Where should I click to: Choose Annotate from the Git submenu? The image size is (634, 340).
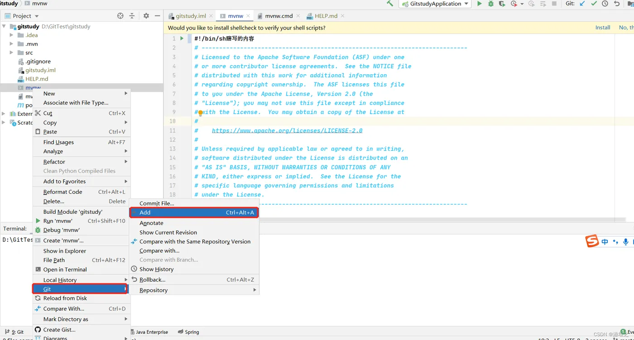194,223
